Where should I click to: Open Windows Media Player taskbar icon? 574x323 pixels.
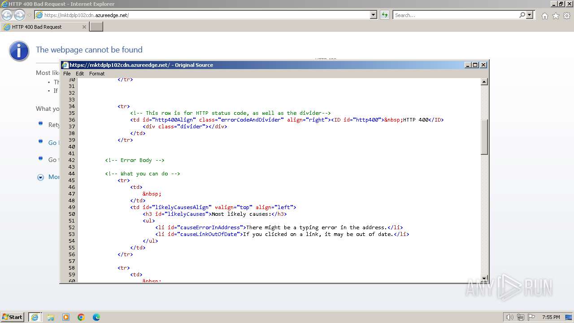click(x=66, y=317)
